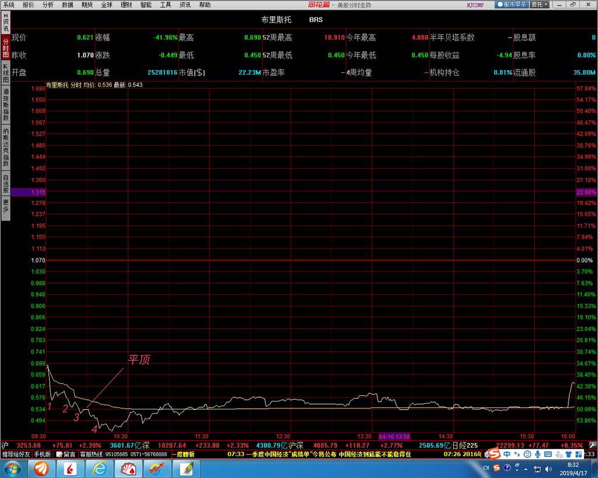Viewport: 598px width, 478px height.
Task: Select the 分时图 sidebar tab
Action: [6, 48]
